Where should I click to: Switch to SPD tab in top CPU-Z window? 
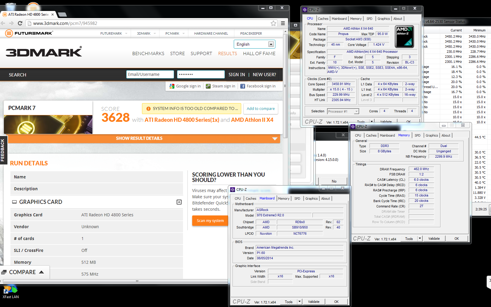[369, 19]
